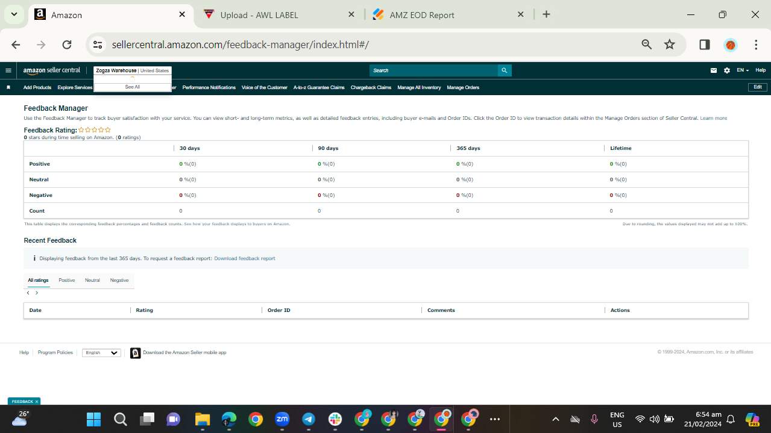Open EN language dropdown
This screenshot has height=433, width=771.
click(x=743, y=70)
